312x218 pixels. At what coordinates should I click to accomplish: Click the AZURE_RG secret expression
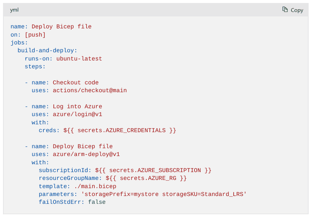click(x=146, y=178)
